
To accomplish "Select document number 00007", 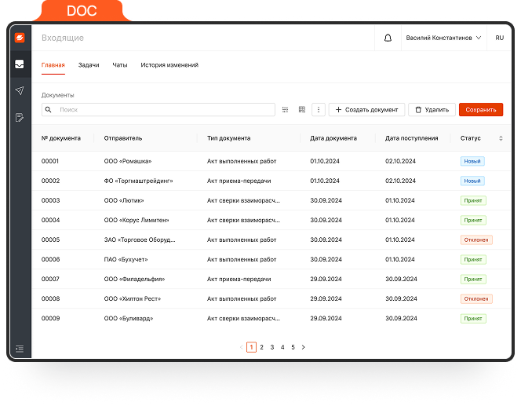I will pos(50,279).
